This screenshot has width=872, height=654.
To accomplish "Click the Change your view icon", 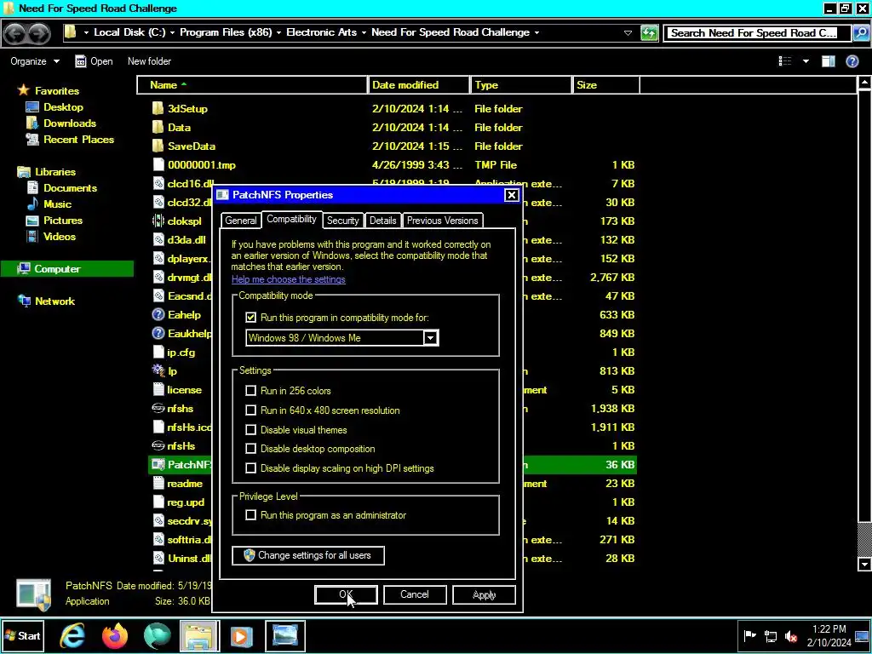I will pyautogui.click(x=784, y=61).
